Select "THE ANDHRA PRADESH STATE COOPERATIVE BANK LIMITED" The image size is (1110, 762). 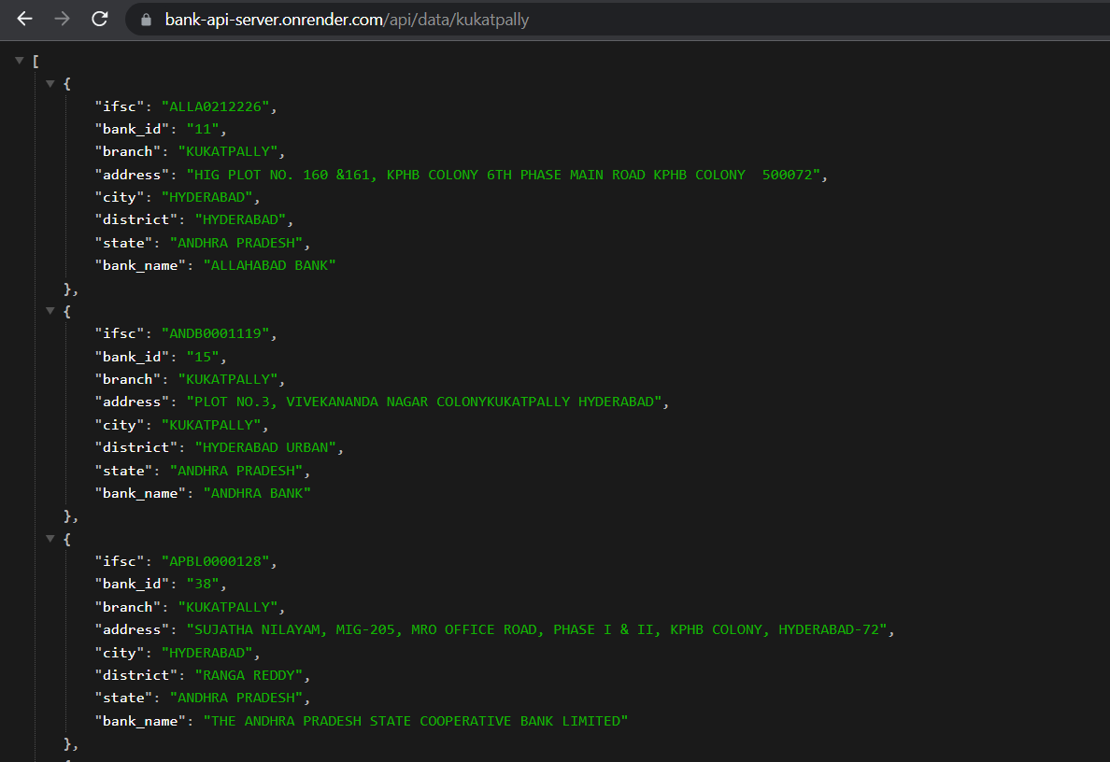pyautogui.click(x=416, y=720)
